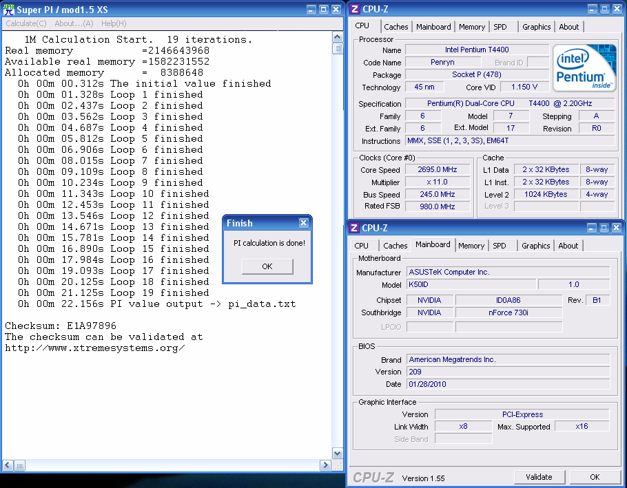Click the Southbridge value nForce 730i

[508, 312]
